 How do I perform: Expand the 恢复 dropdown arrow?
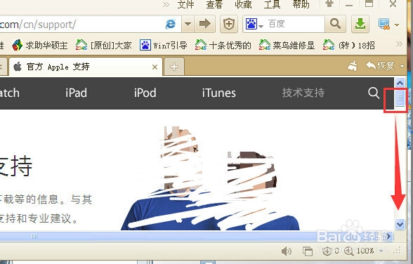click(402, 66)
